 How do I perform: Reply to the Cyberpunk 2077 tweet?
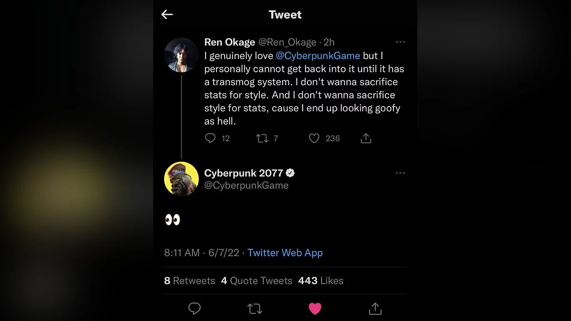click(x=195, y=309)
